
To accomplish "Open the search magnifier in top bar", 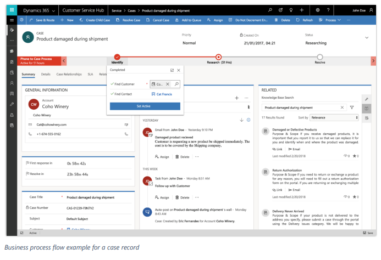I will pyautogui.click(x=270, y=10).
